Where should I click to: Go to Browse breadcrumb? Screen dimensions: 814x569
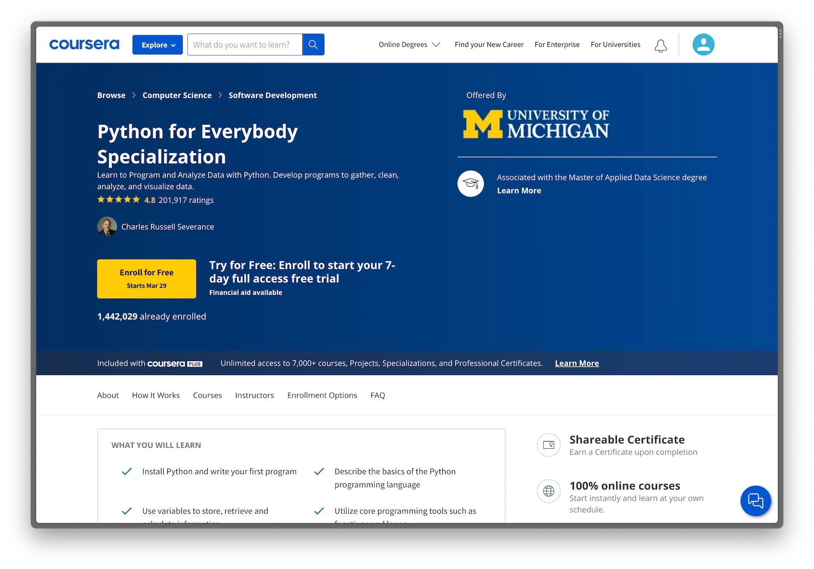[x=111, y=95]
